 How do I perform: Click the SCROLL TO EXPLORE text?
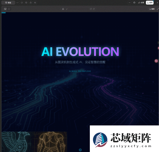click(80, 71)
